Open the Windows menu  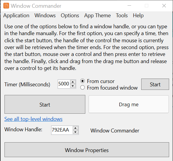(x=45, y=15)
